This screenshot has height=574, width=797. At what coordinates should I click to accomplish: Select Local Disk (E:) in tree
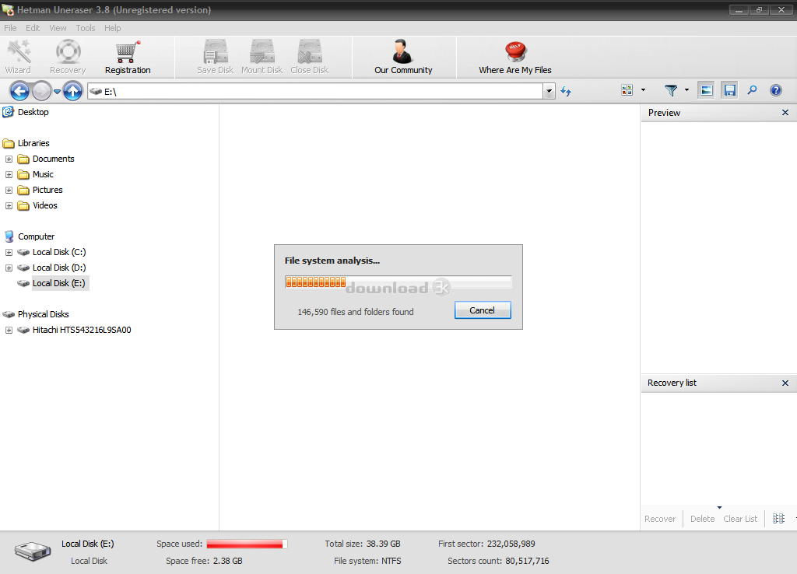(x=59, y=283)
